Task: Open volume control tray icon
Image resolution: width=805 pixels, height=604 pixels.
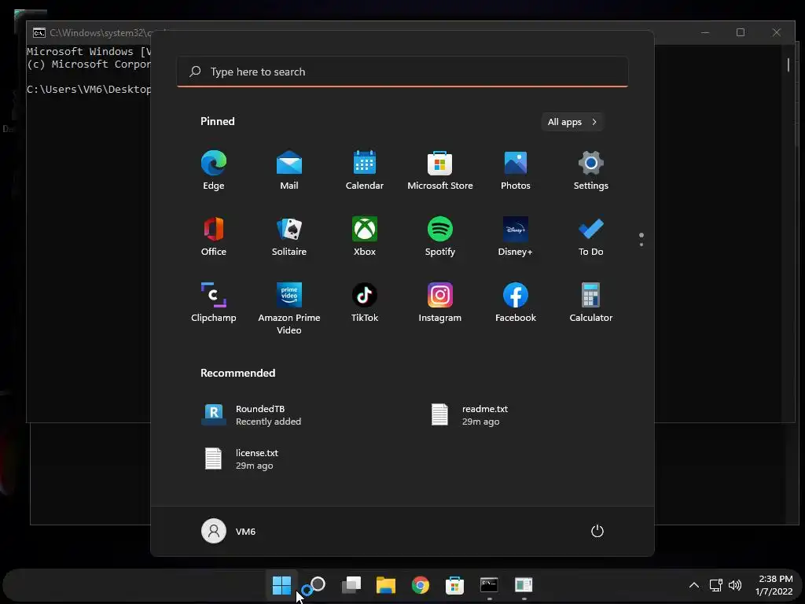Action: click(735, 585)
